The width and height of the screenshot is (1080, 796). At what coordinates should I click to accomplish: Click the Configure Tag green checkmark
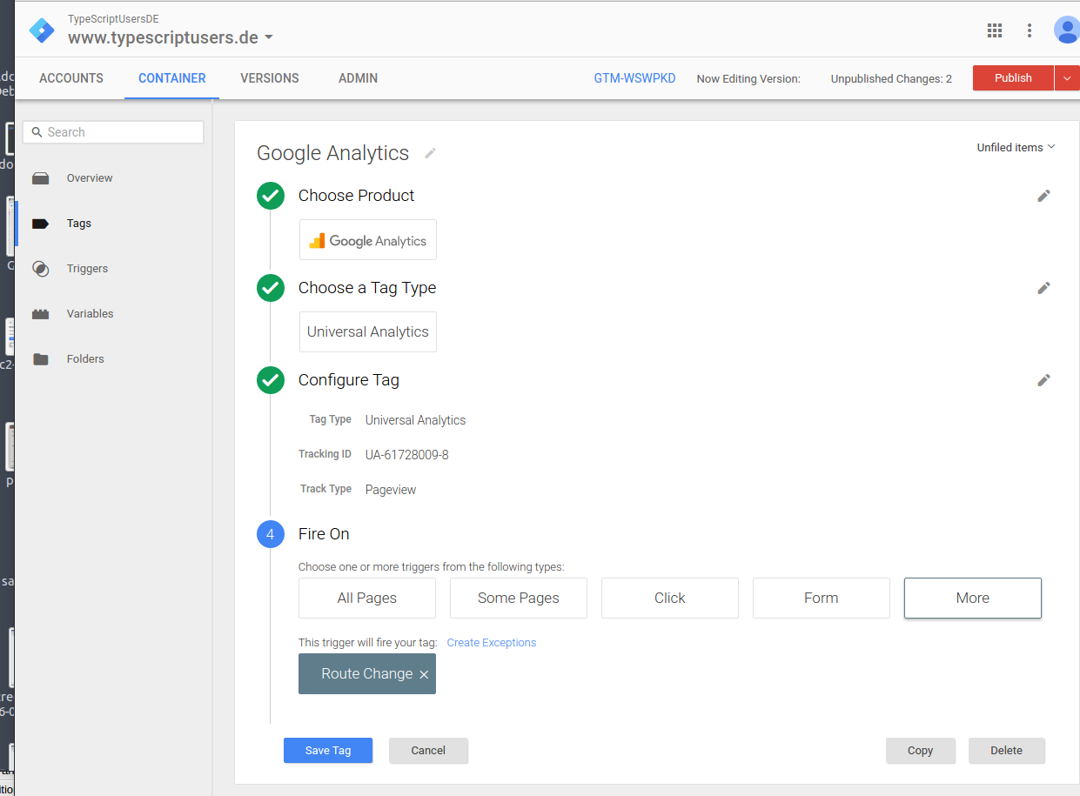(x=271, y=380)
